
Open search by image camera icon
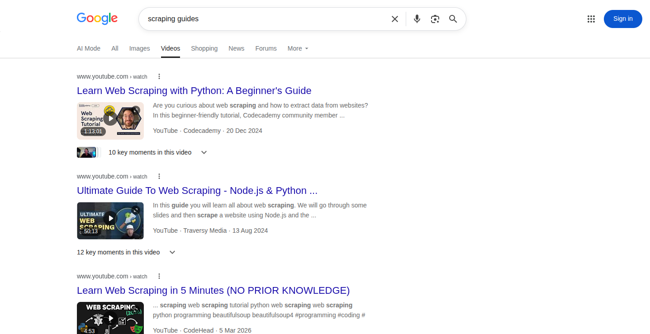click(x=435, y=19)
